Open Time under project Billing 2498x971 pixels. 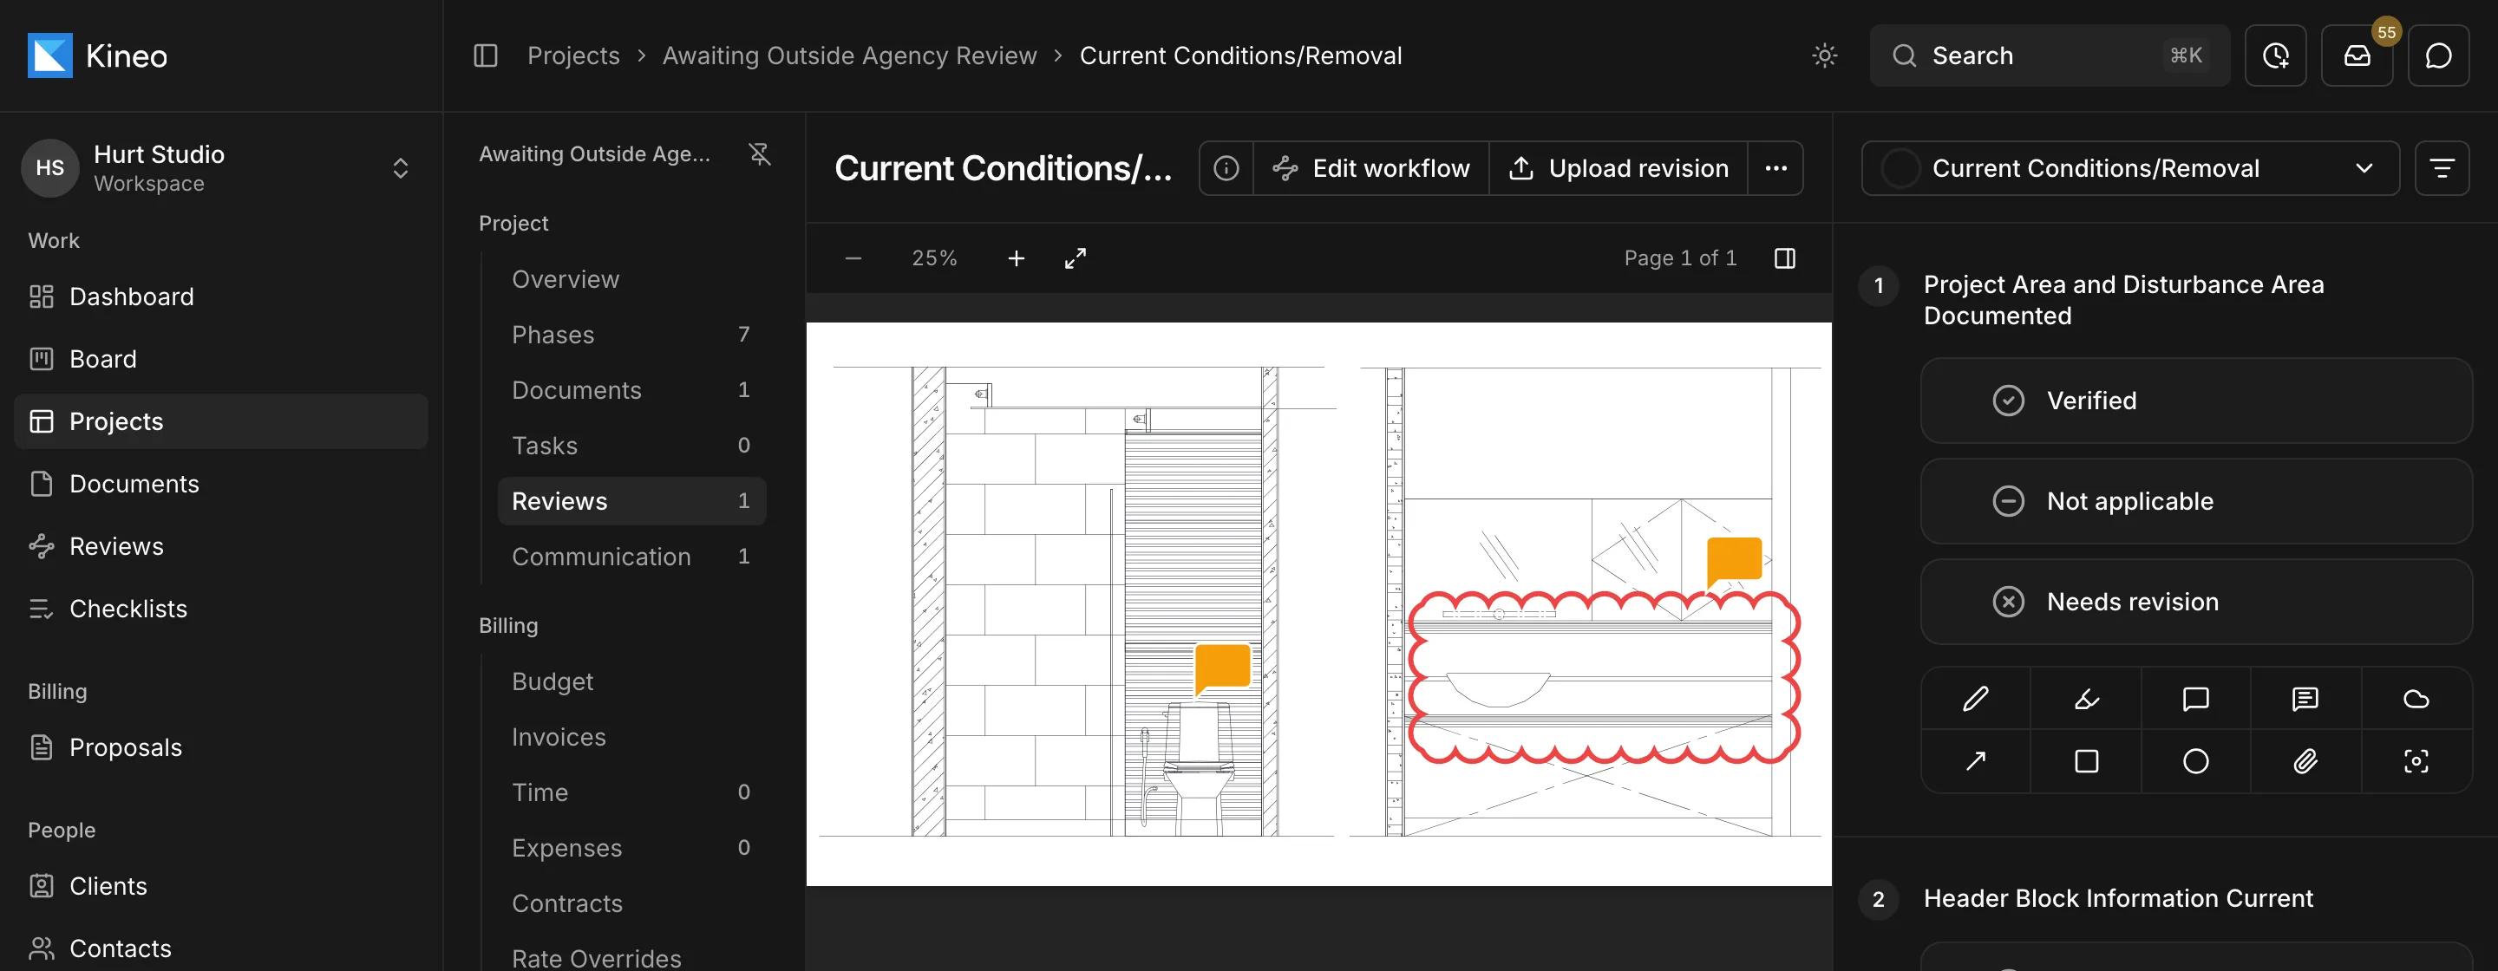631,792
